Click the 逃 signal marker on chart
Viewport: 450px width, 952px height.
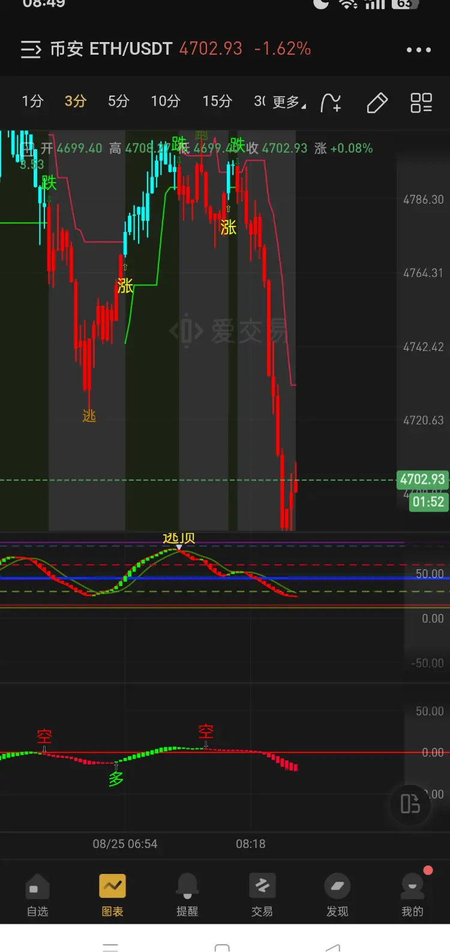(89, 415)
